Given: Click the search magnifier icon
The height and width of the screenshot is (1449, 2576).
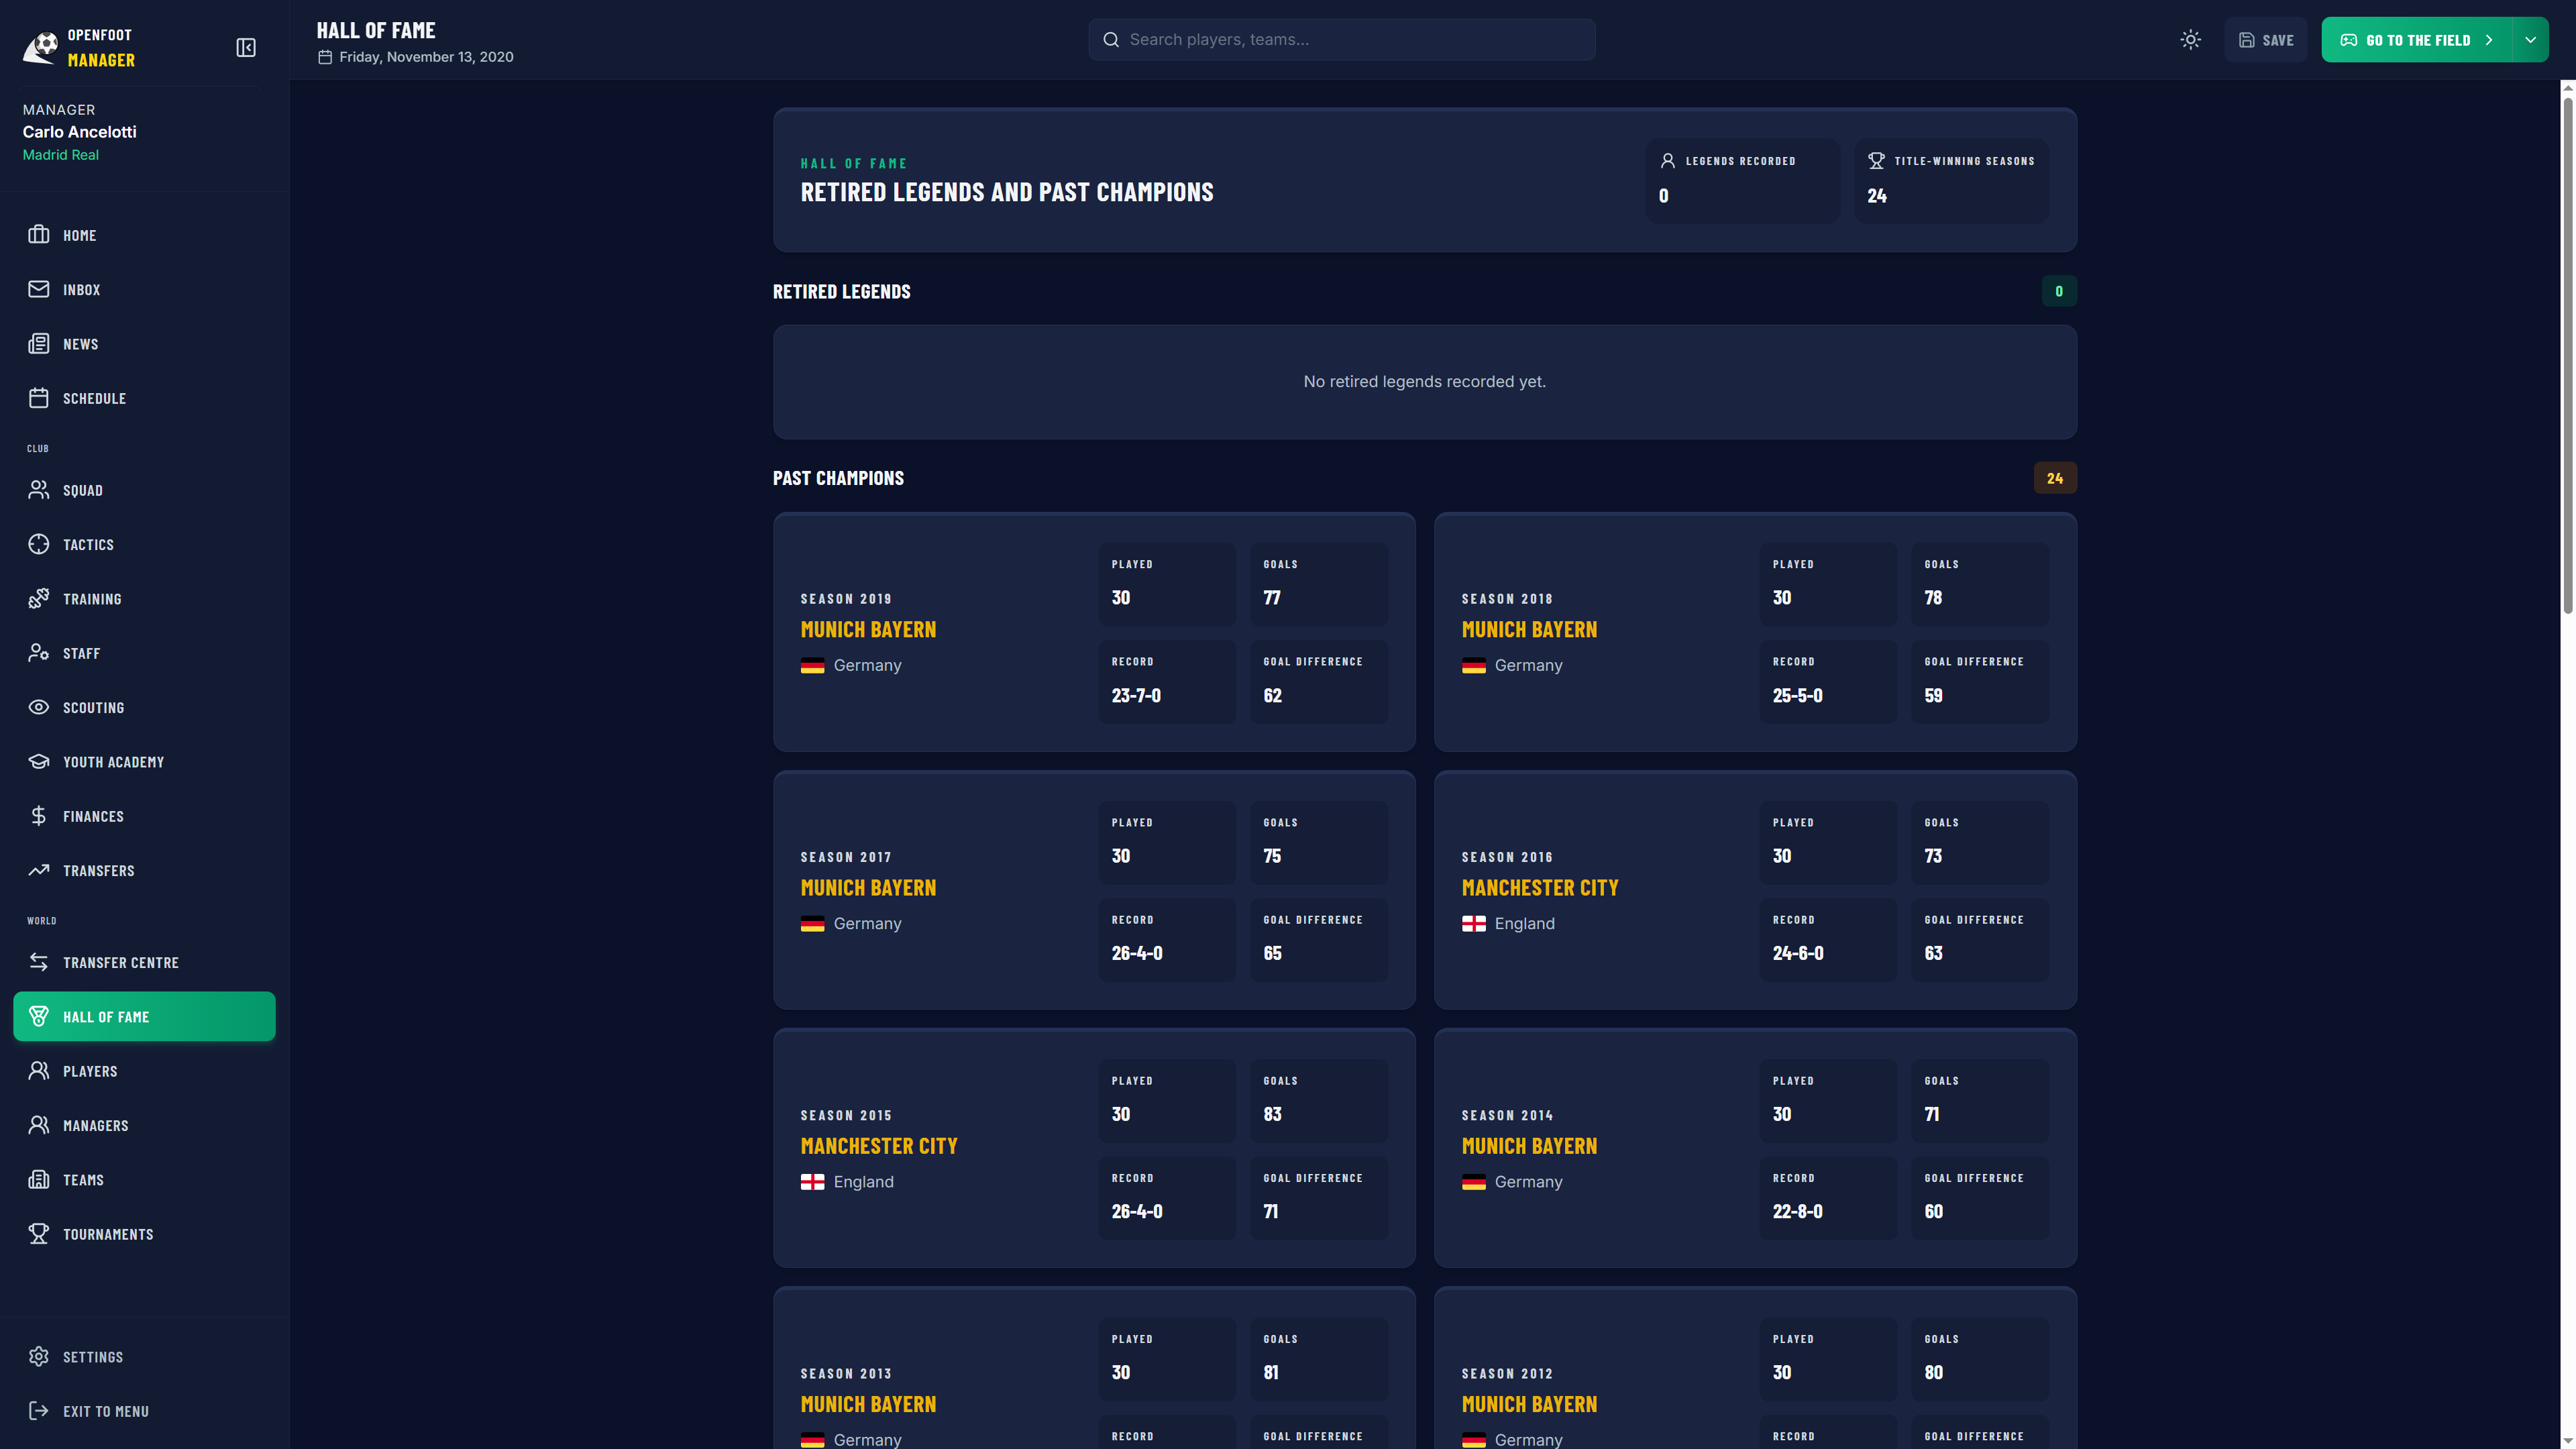Looking at the screenshot, I should tap(1111, 40).
